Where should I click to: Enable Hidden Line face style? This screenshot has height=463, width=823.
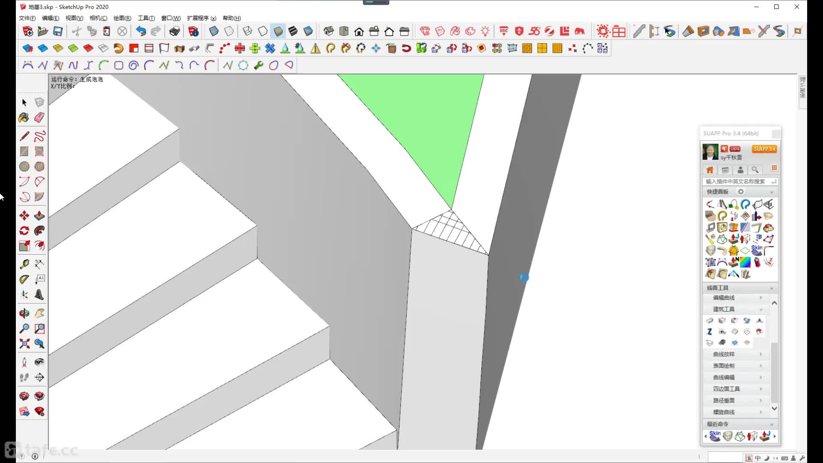tap(263, 31)
